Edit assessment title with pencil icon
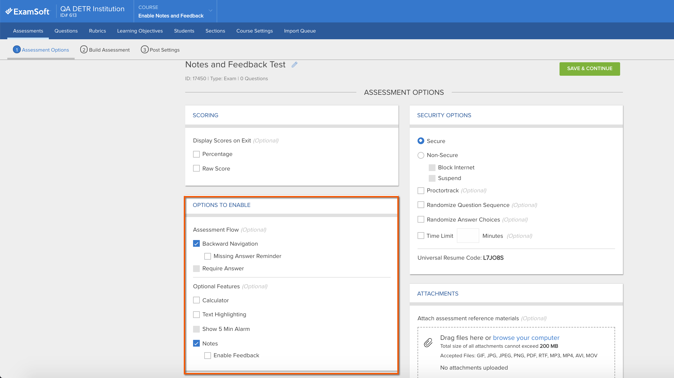The height and width of the screenshot is (378, 674). (294, 65)
